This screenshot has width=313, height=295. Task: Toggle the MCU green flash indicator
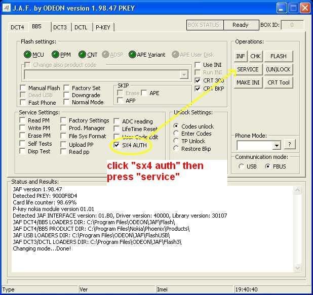tap(27, 55)
